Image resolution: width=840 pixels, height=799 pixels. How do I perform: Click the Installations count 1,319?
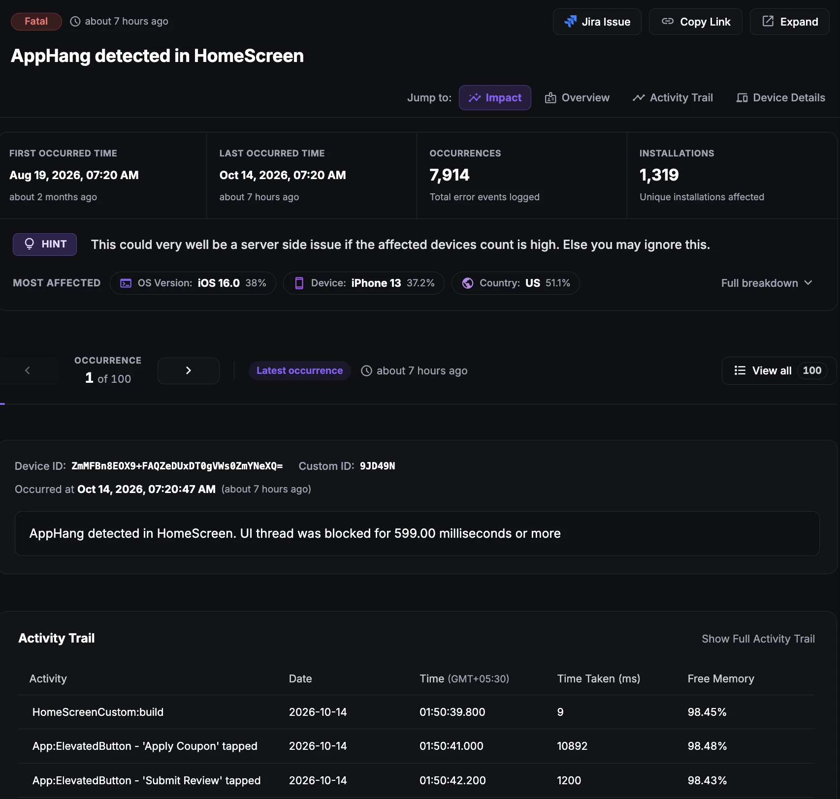tap(659, 175)
